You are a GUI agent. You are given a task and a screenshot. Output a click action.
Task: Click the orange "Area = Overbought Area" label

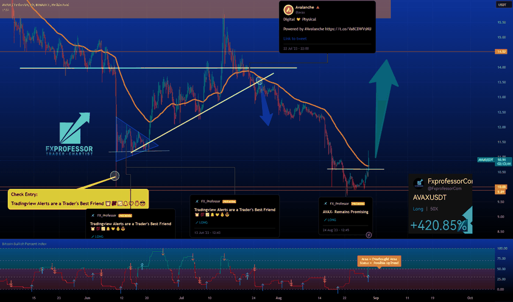379,261
